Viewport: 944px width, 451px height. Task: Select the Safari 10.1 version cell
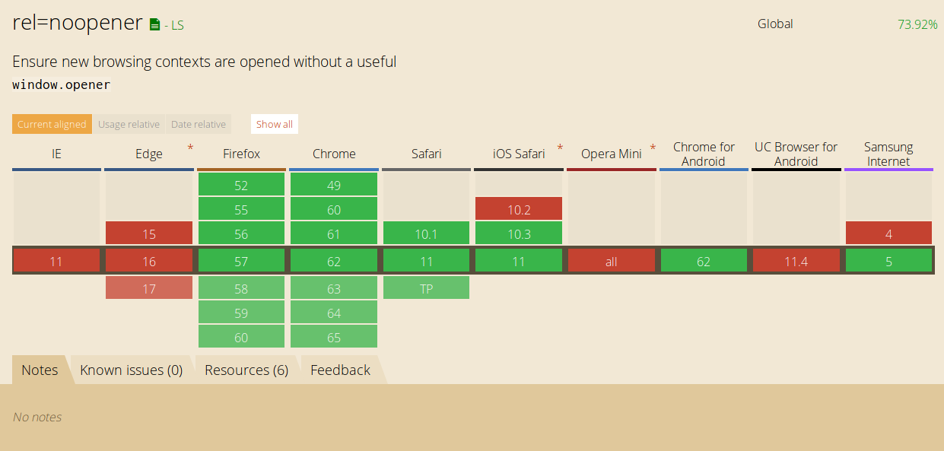pyautogui.click(x=426, y=233)
